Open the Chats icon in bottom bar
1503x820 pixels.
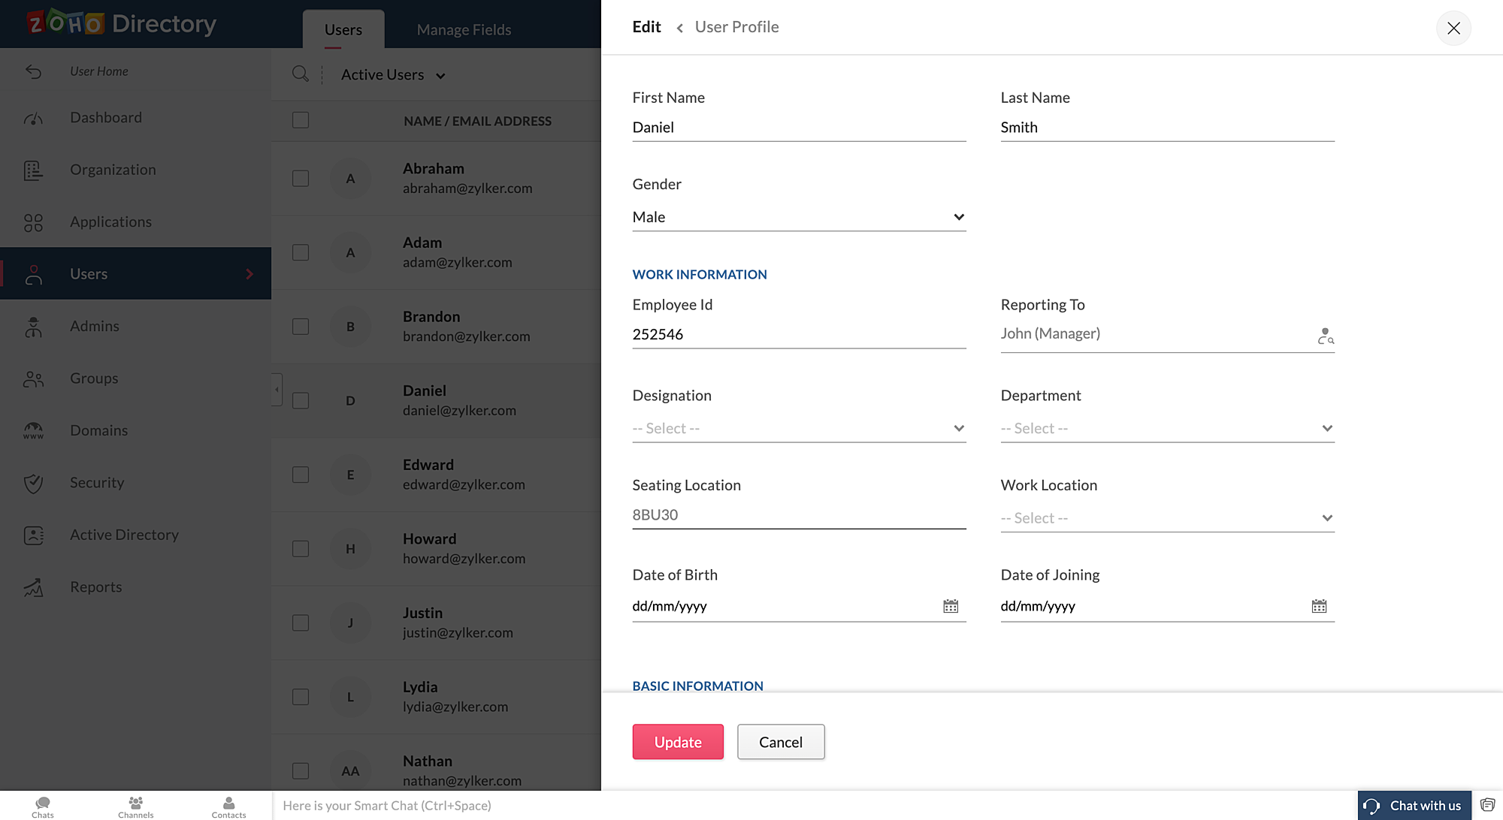click(43, 806)
